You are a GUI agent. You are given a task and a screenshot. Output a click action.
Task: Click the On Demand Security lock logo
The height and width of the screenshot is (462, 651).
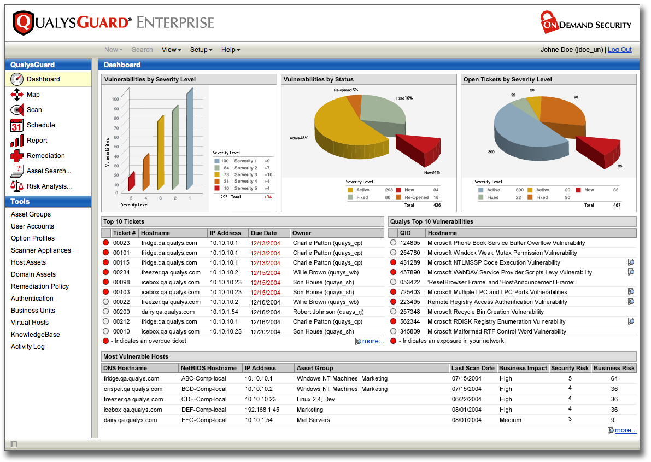[x=550, y=22]
